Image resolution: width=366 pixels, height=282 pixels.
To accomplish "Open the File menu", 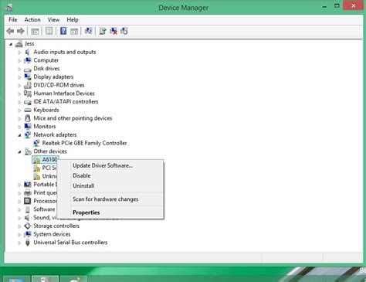I will point(13,20).
